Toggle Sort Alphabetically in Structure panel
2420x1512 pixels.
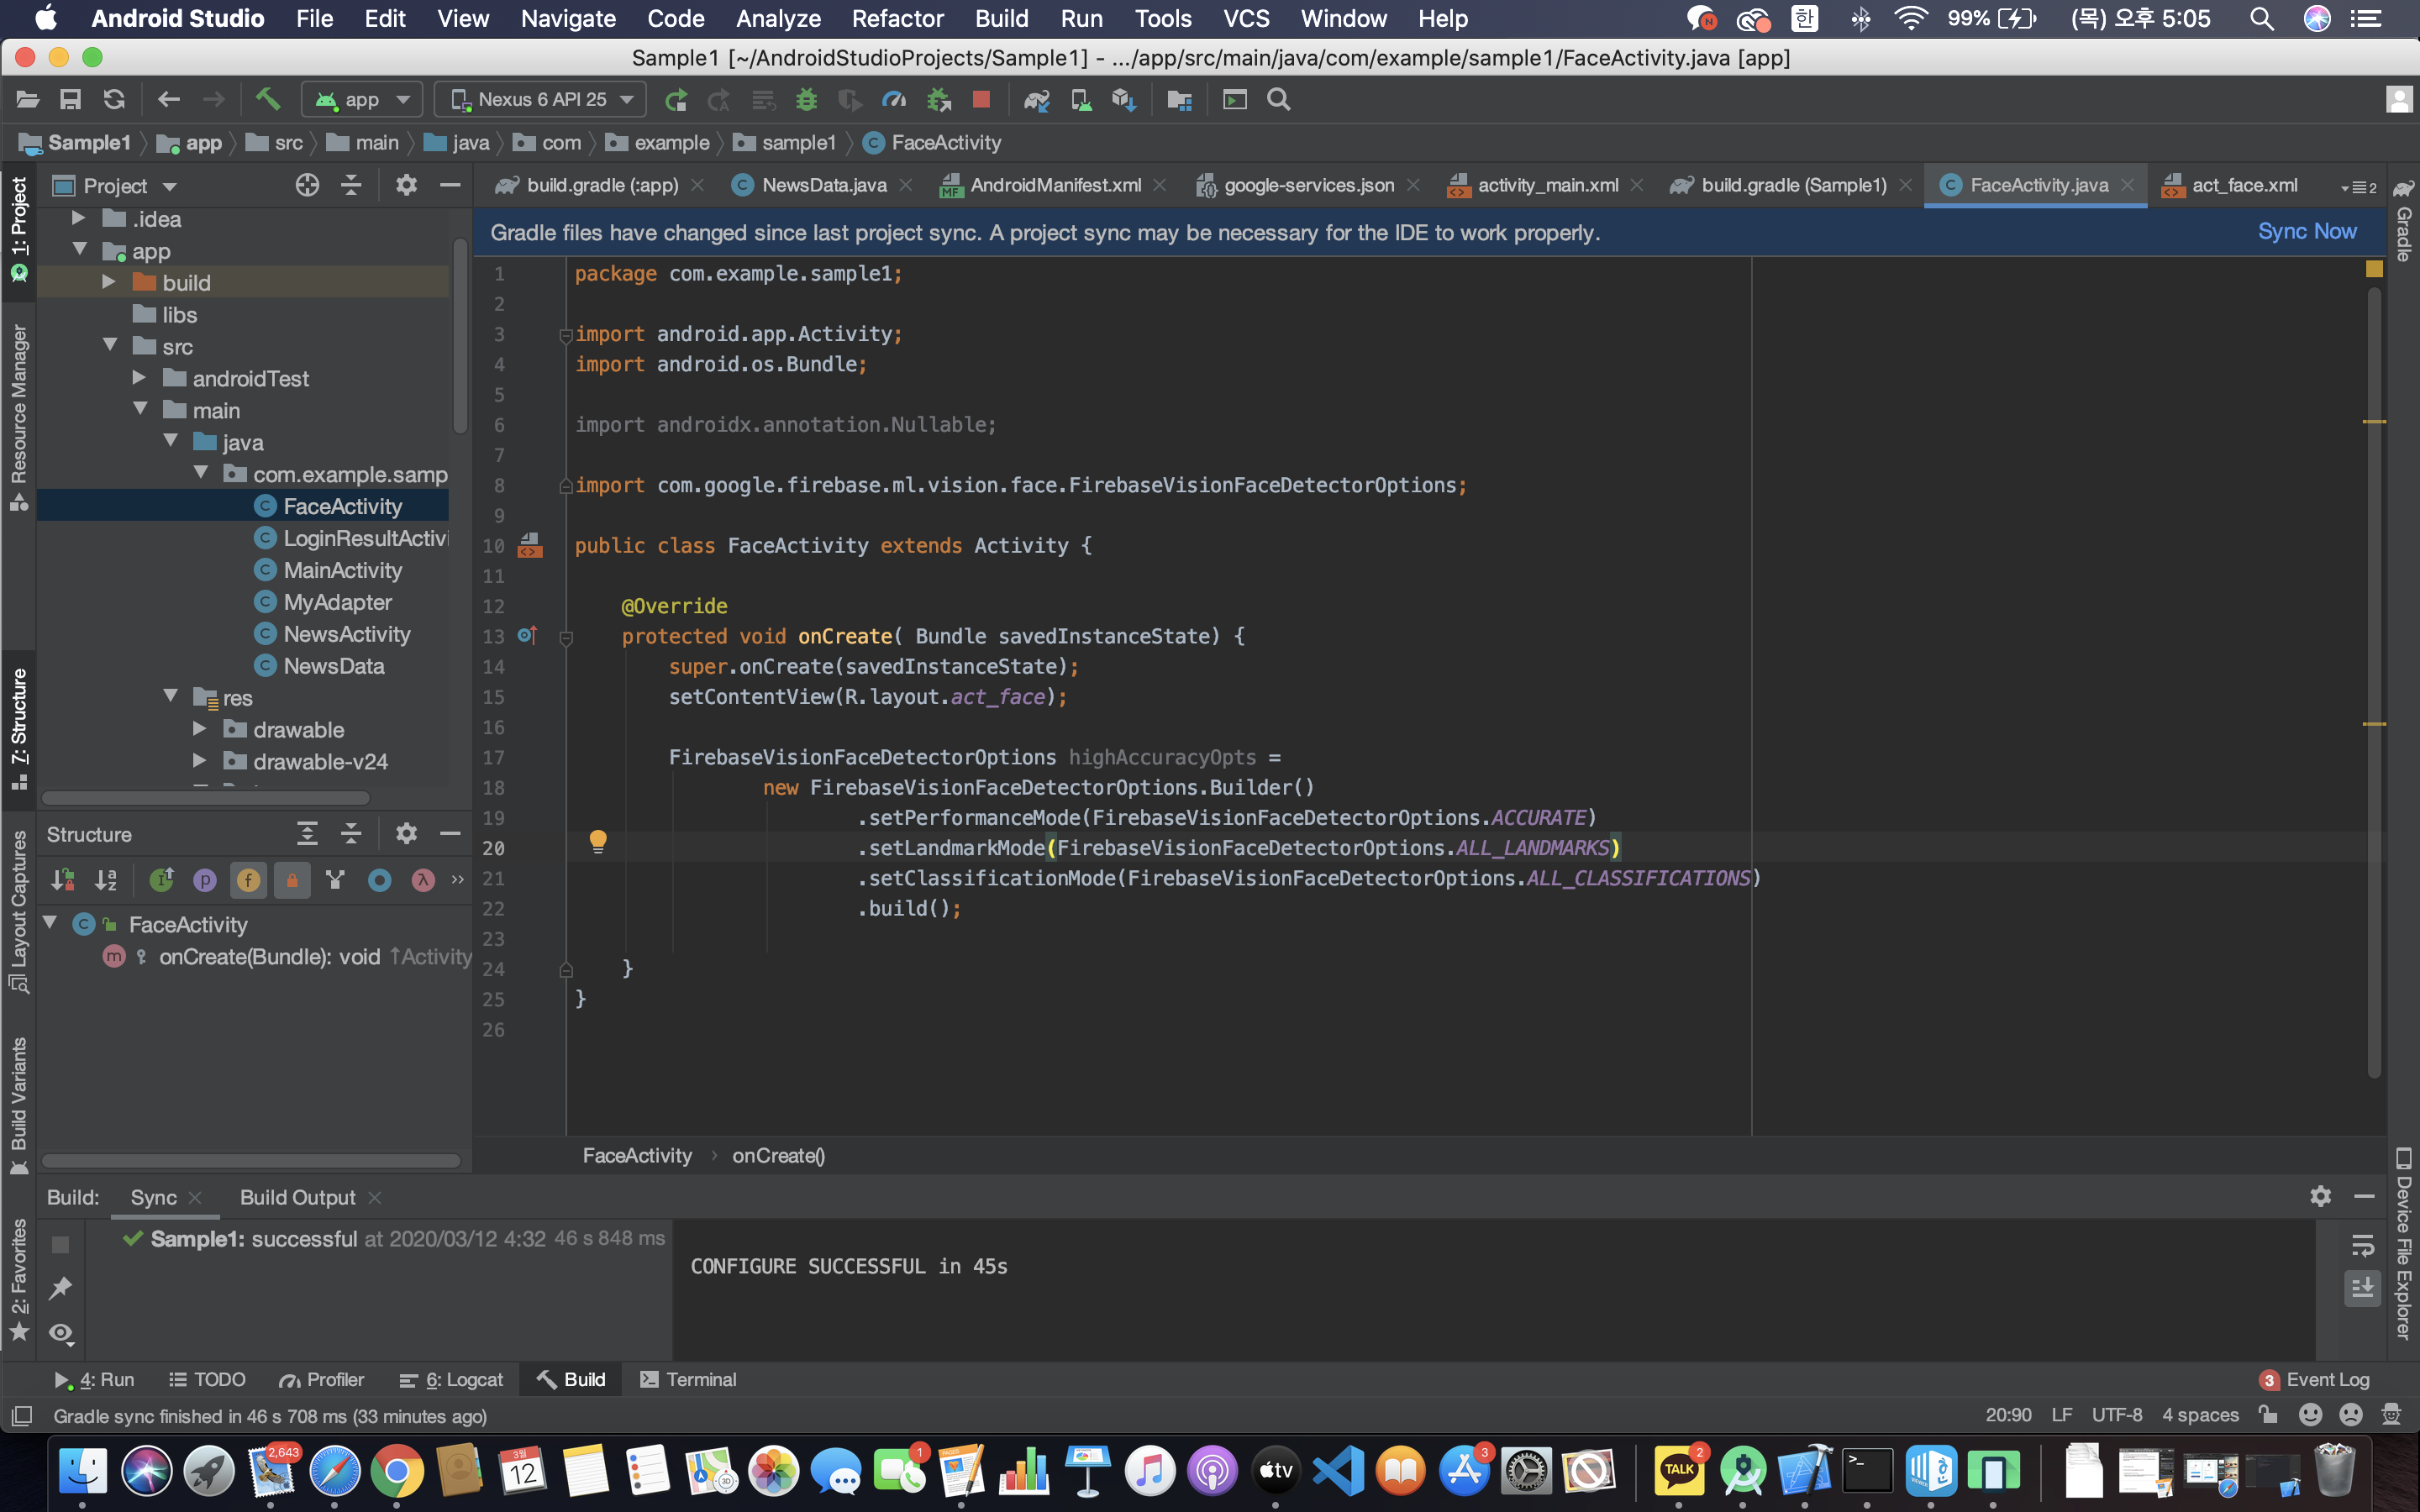point(106,880)
